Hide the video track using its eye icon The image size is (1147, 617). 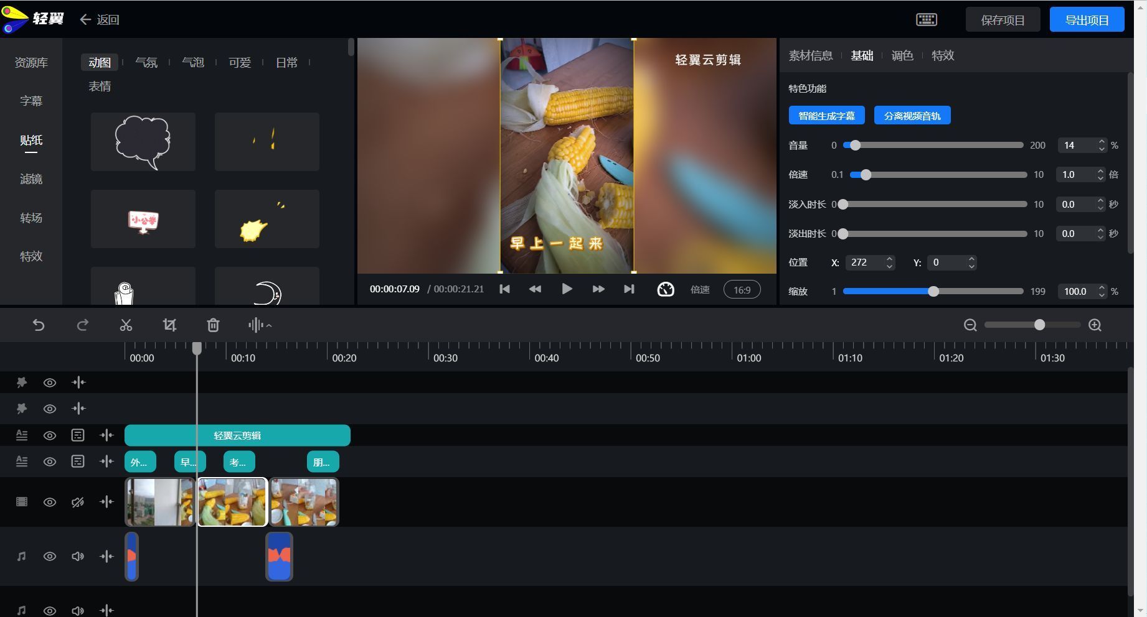point(49,502)
